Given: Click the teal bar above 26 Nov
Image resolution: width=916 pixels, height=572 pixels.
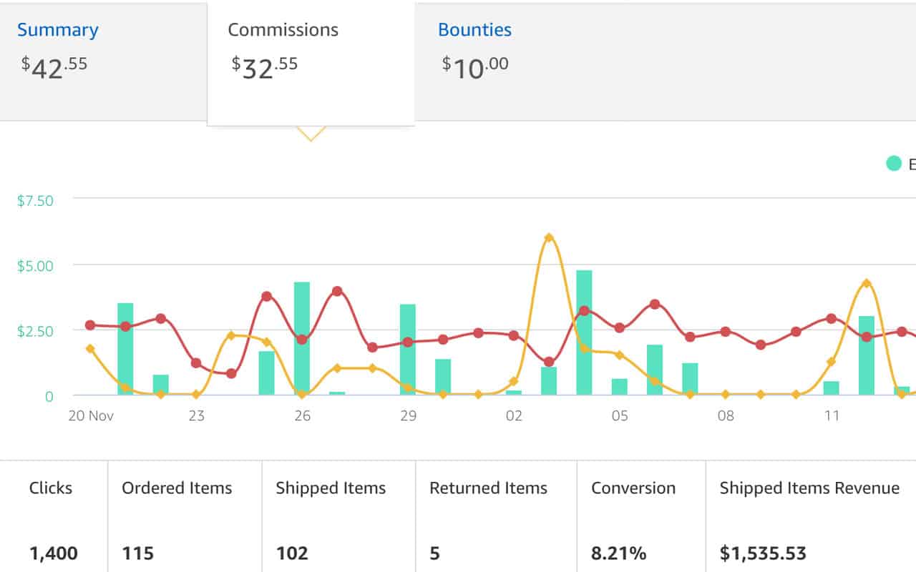Looking at the screenshot, I should click(x=303, y=340).
